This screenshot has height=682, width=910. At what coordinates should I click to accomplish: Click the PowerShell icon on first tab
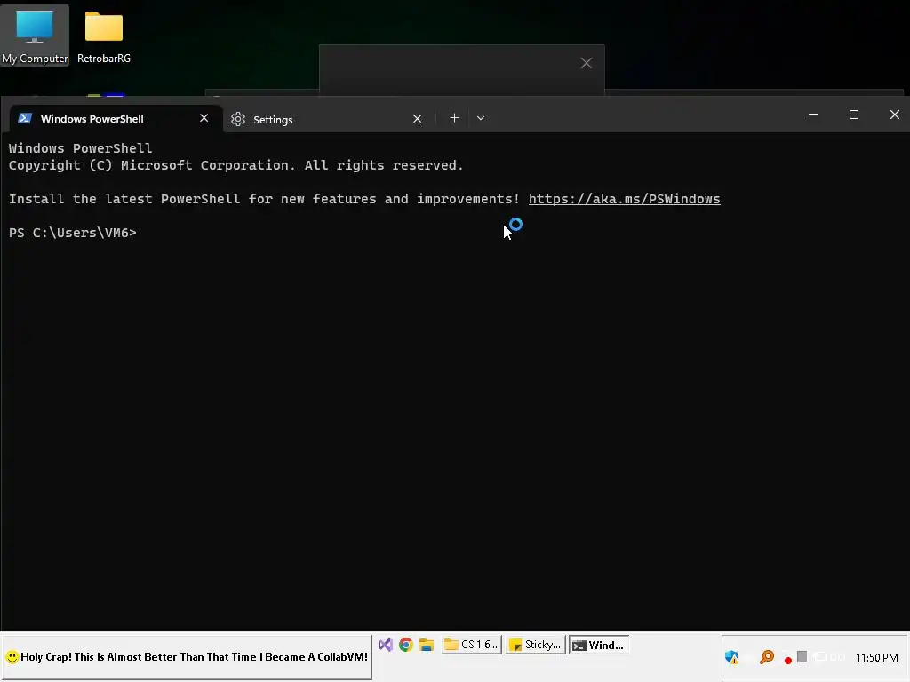click(24, 118)
